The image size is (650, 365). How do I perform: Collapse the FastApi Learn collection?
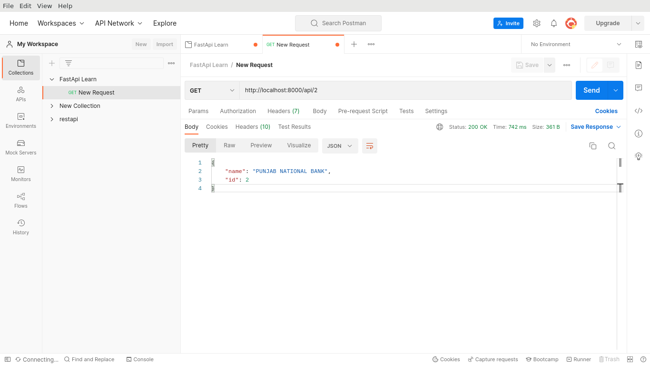tap(52, 79)
